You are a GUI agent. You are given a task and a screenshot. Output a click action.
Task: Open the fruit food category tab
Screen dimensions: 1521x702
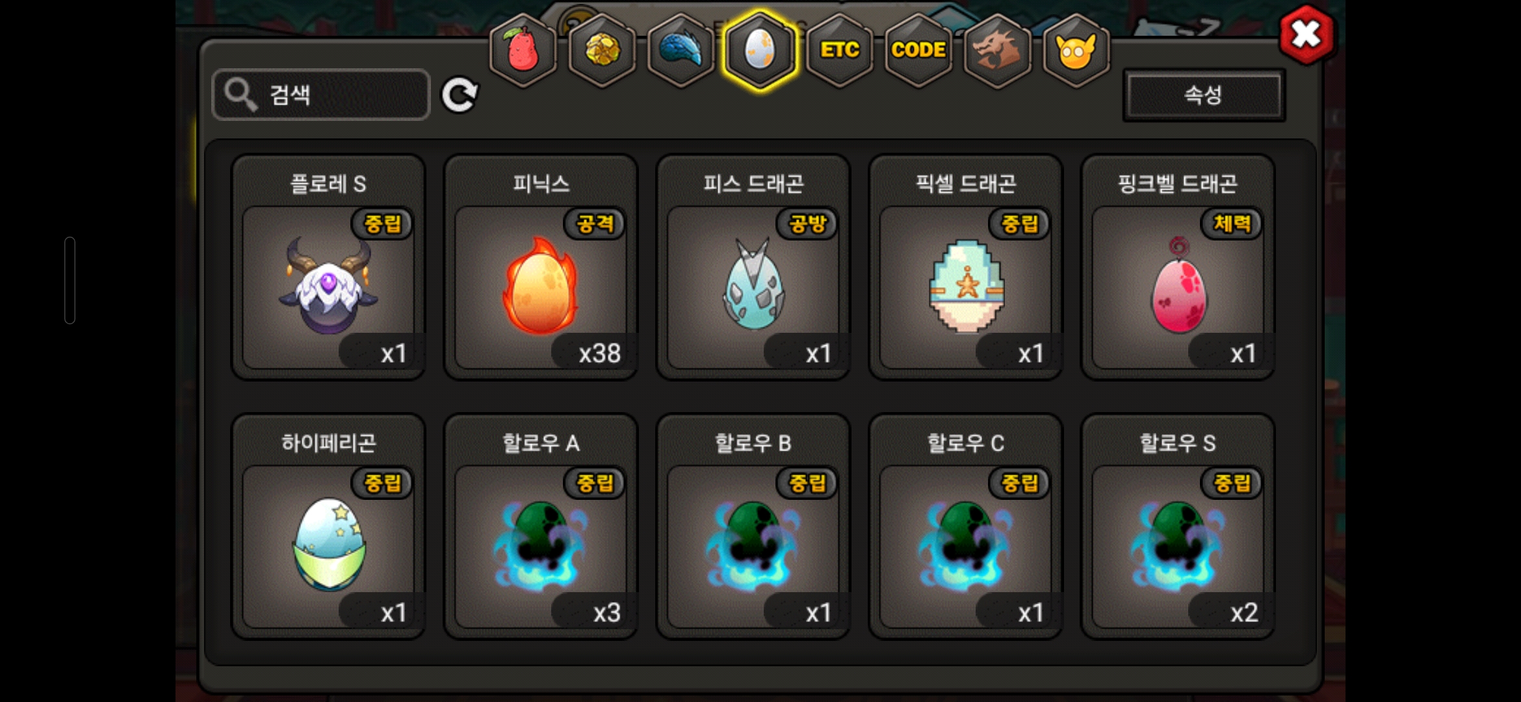click(x=523, y=50)
